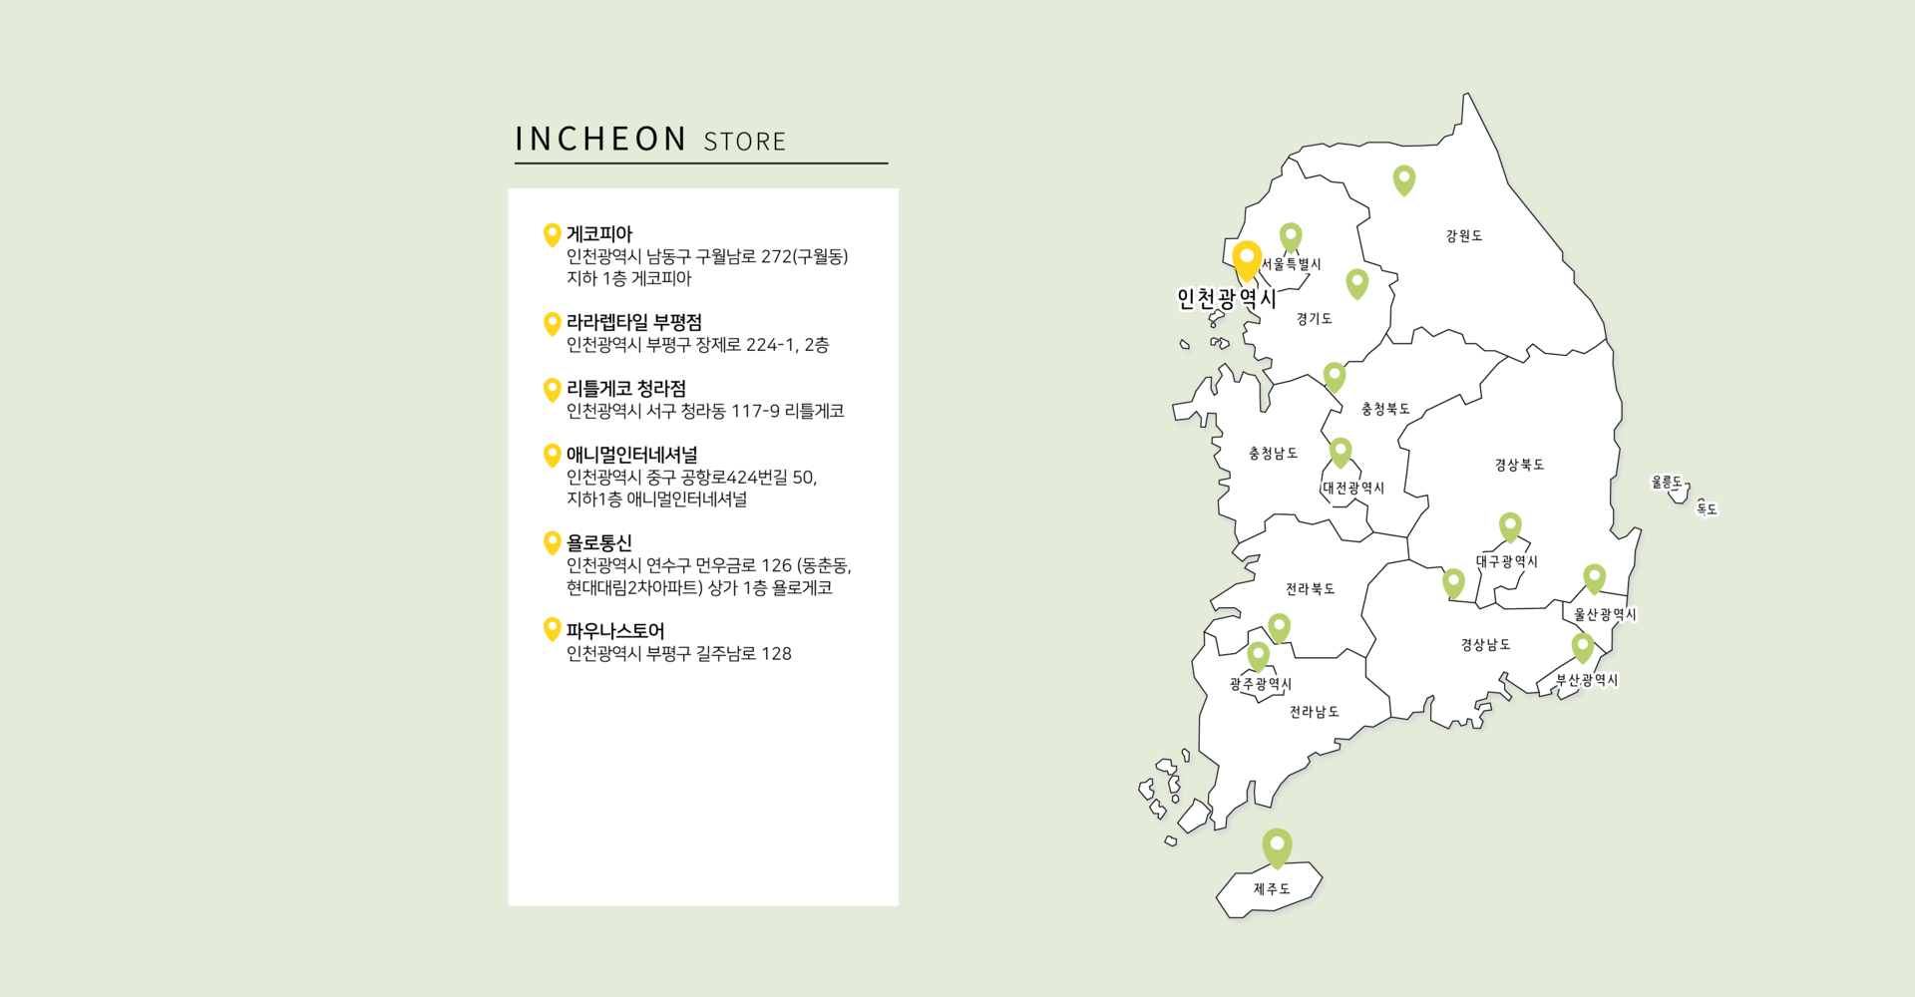This screenshot has width=1915, height=997.
Task: Click the line 지하1층 애니멀인터네셔널
Action: click(656, 498)
